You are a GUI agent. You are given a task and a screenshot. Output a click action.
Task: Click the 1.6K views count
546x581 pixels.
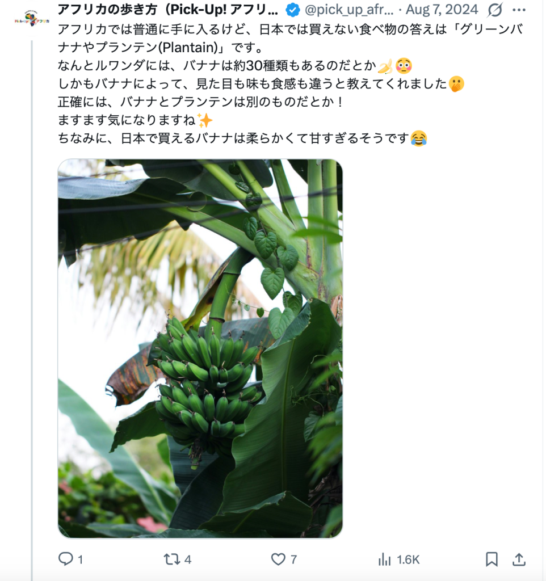(408, 559)
